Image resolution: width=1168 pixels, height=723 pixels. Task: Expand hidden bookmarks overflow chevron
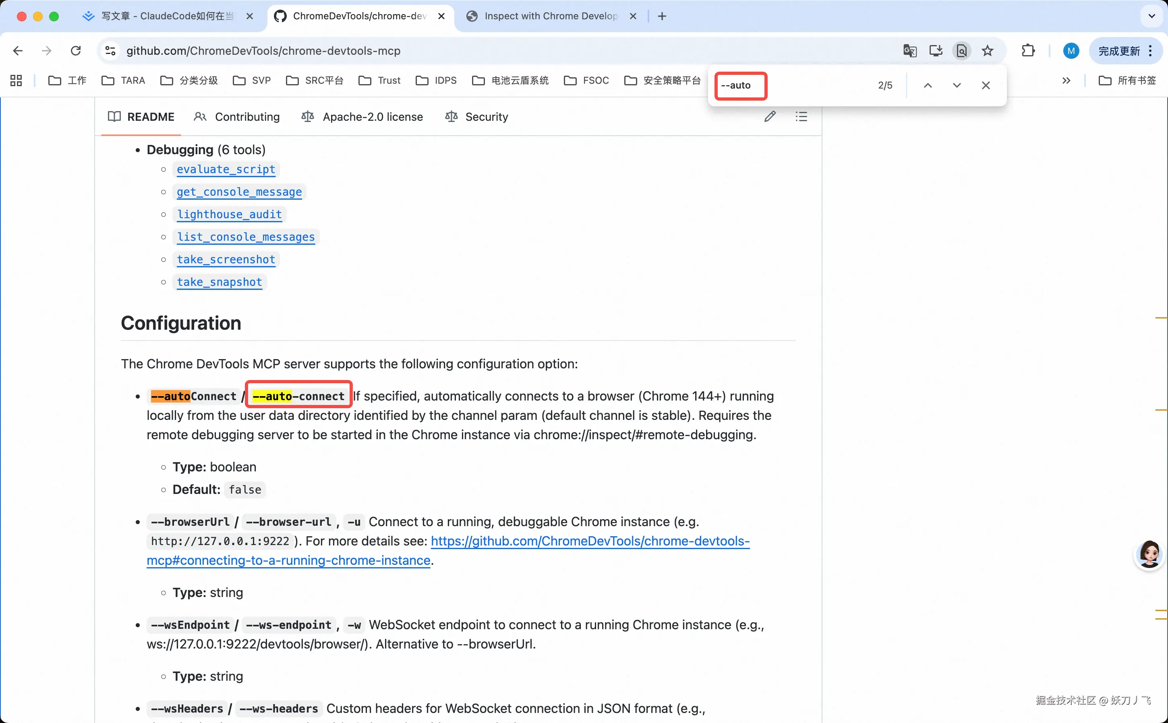tap(1066, 81)
